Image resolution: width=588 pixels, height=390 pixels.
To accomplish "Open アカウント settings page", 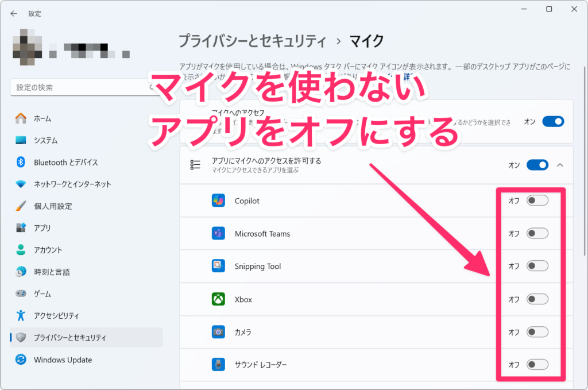I will click(86, 250).
